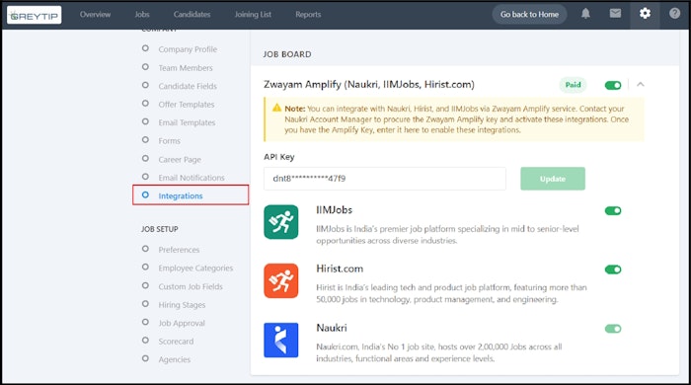Image resolution: width=691 pixels, height=385 pixels.
Task: Open the notifications bell icon
Action: pyautogui.click(x=585, y=14)
